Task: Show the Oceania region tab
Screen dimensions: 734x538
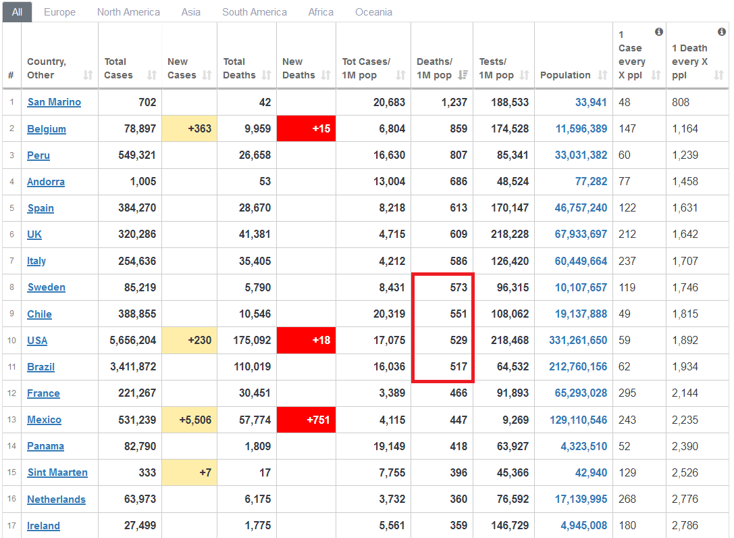Action: 373,12
